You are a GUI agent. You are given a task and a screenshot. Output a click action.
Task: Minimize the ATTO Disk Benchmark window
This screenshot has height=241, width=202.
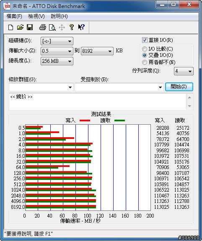(x=162, y=5)
